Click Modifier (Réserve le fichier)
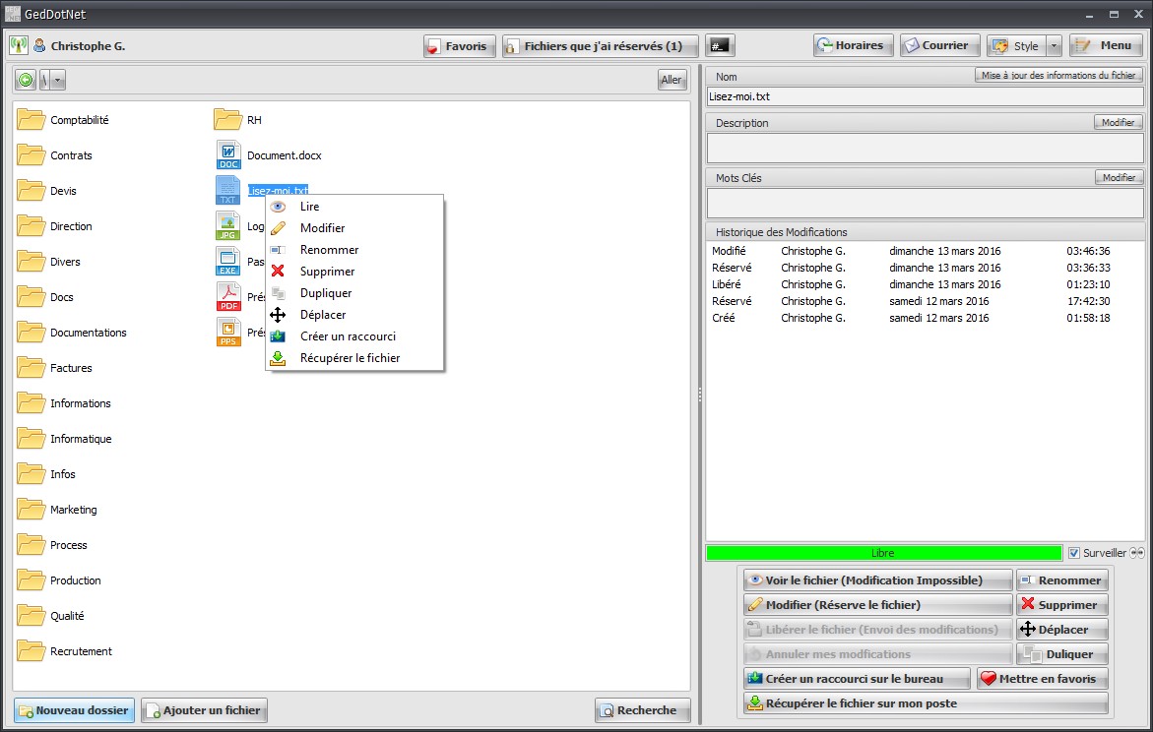 pos(877,605)
